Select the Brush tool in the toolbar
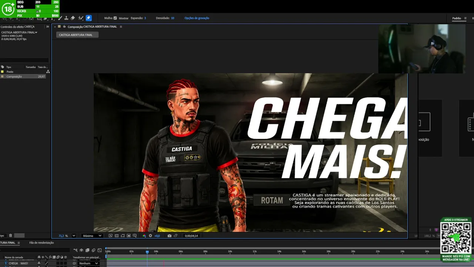The image size is (474, 267). point(60,18)
